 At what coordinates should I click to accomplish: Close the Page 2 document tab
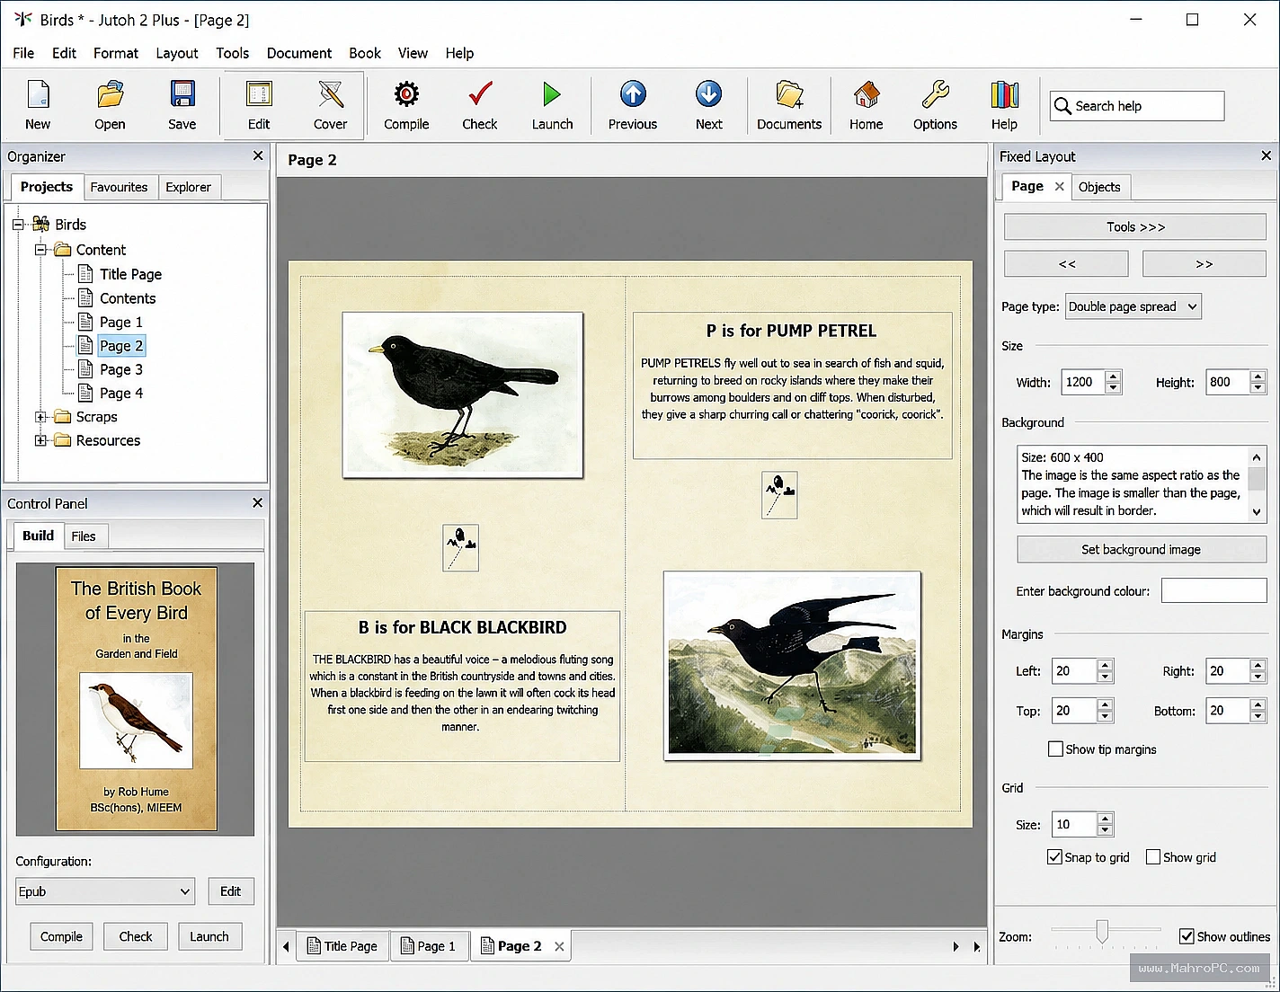559,946
